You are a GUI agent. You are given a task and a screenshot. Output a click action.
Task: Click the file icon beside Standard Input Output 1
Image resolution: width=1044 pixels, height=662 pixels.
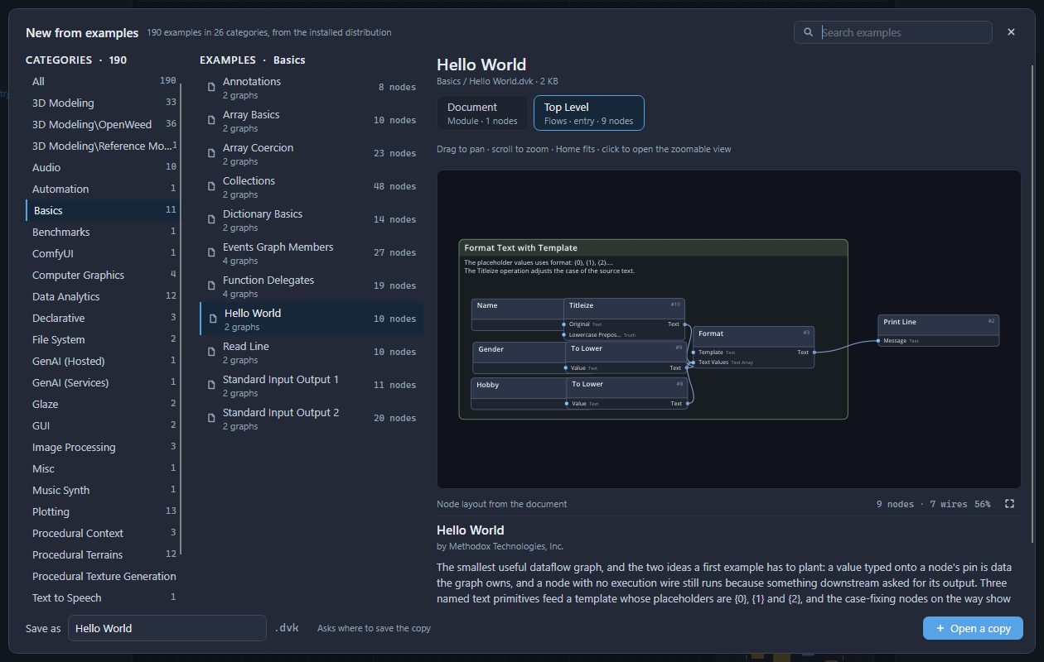(x=211, y=385)
